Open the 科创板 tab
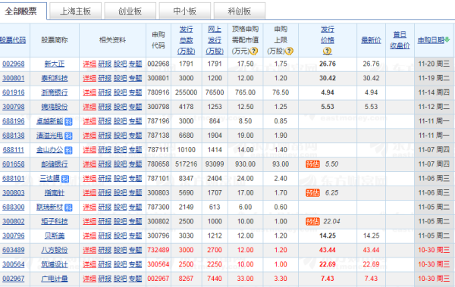Screen dimensions: 455x287 [240, 11]
